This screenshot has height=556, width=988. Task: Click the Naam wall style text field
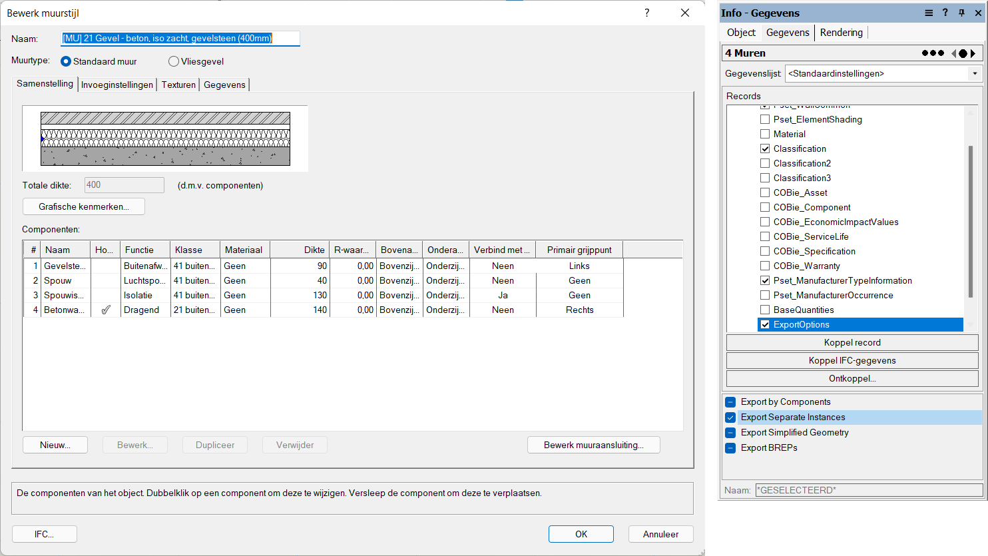click(x=180, y=39)
